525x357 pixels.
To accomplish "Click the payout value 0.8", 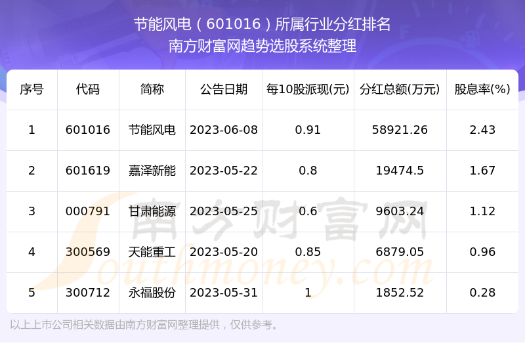I will pos(308,171).
